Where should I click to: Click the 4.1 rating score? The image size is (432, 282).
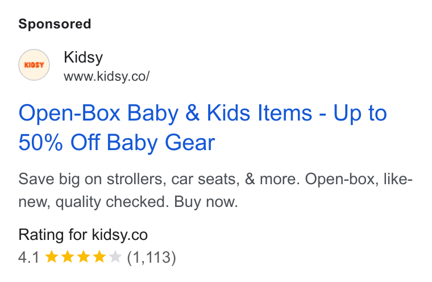pos(29,258)
